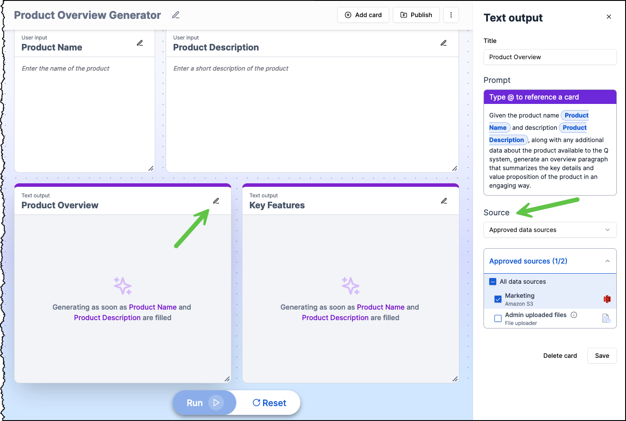The image size is (626, 421).
Task: Click the Product Name input text area
Action: click(85, 114)
